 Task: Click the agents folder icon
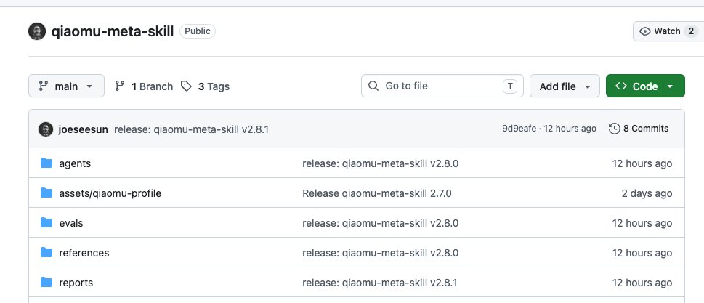[x=46, y=163]
